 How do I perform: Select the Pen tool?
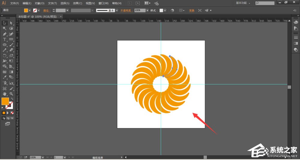click(x=5, y=34)
